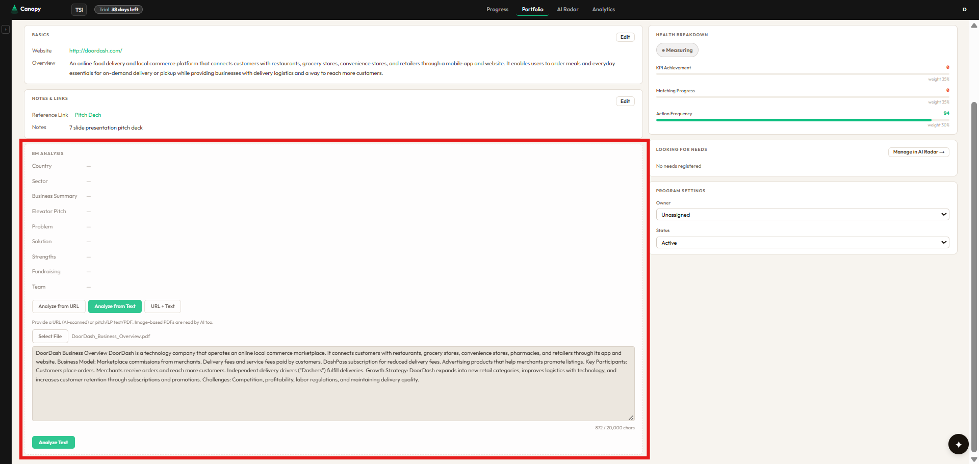Click the scrollbar up arrow
This screenshot has width=979, height=464.
tap(974, 25)
